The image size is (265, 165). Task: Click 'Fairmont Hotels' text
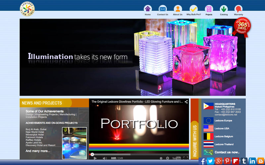click(x=34, y=137)
